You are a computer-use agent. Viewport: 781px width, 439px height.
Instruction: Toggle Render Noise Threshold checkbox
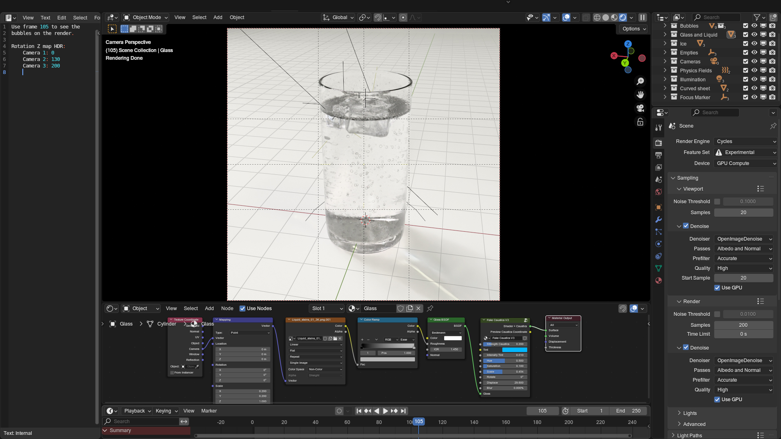tap(717, 314)
